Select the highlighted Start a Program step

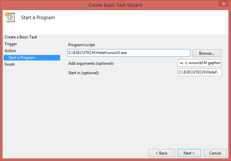click(x=32, y=58)
